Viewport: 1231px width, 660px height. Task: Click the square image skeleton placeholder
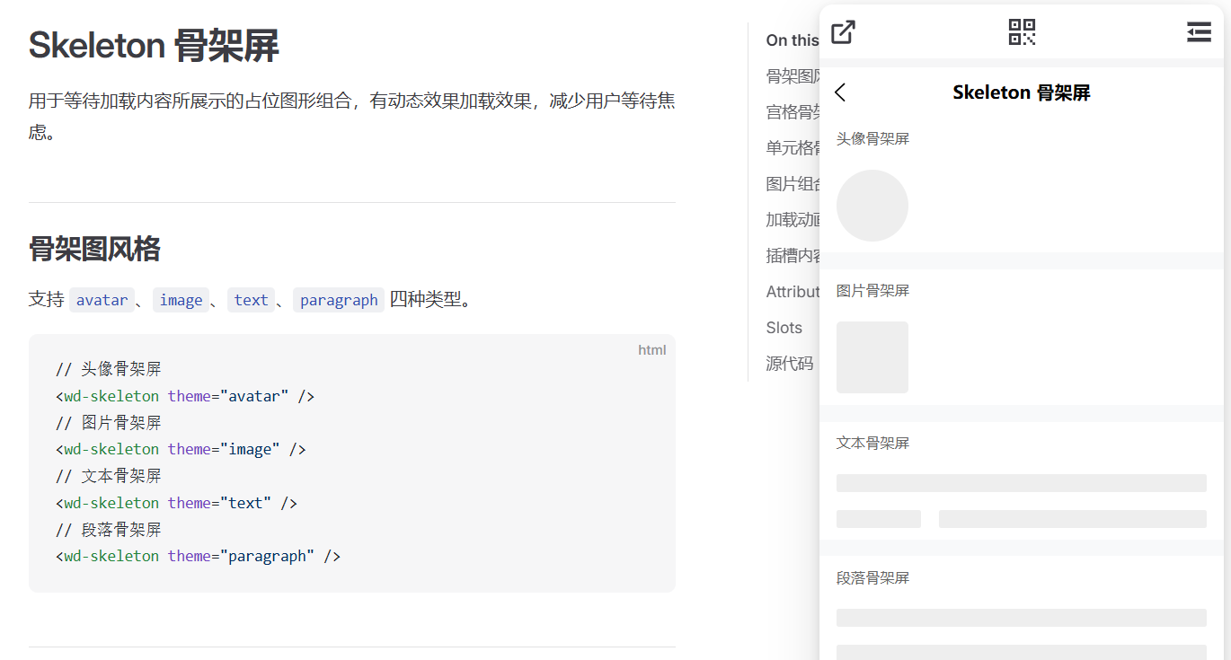[x=872, y=356]
